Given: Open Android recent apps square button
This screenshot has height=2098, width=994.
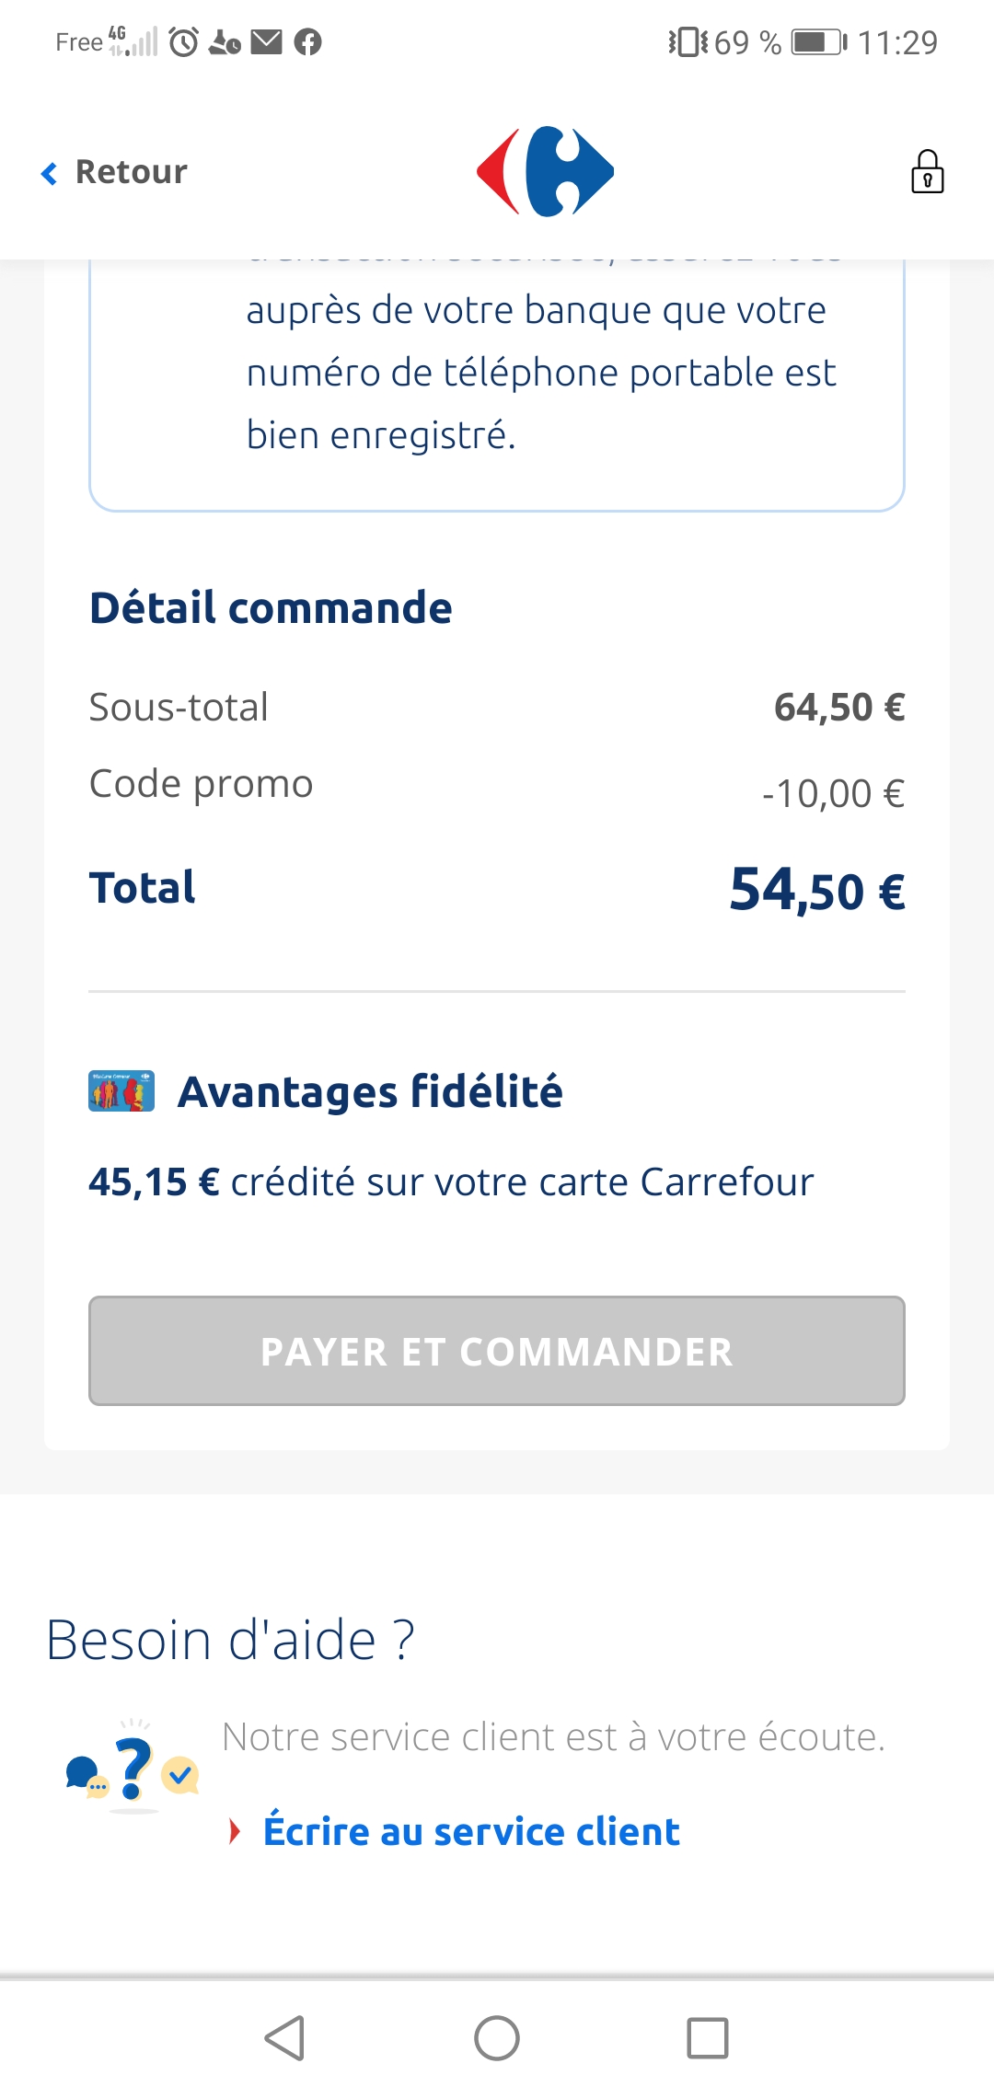Looking at the screenshot, I should 708,2037.
